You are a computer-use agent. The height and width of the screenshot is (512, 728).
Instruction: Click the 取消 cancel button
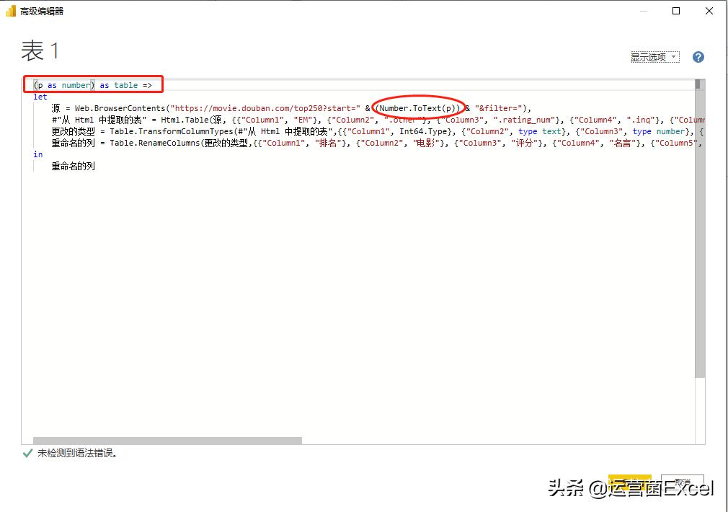point(683,485)
